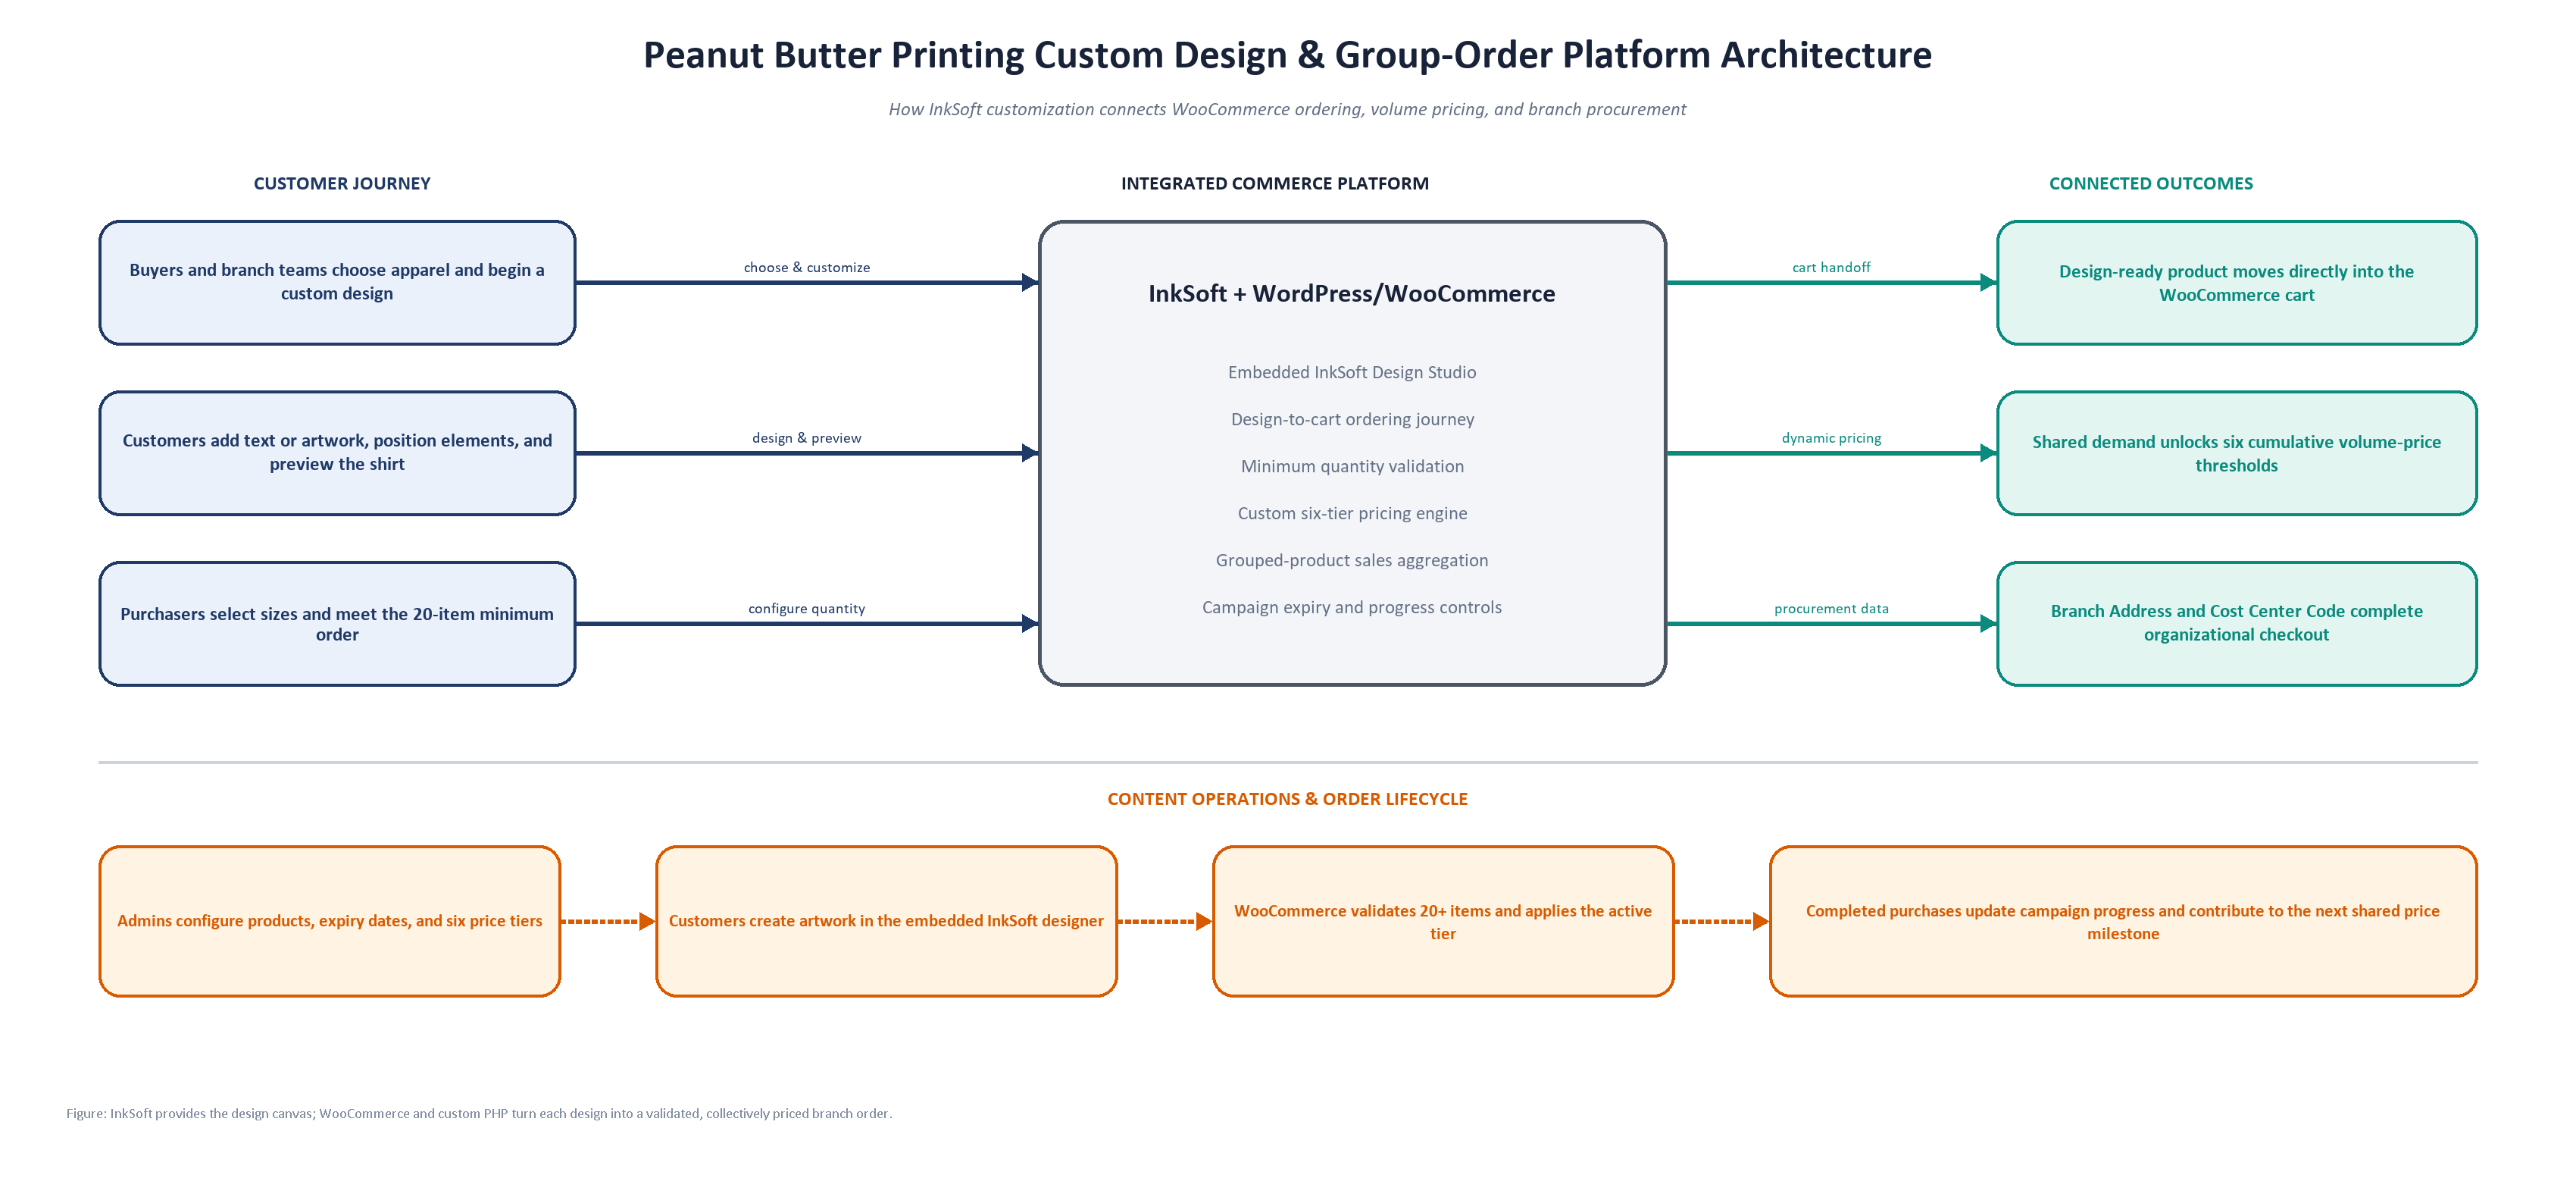The height and width of the screenshot is (1178, 2576).
Task: Click 'Embedded InkSoft Design Studio' line
Action: 1352,372
